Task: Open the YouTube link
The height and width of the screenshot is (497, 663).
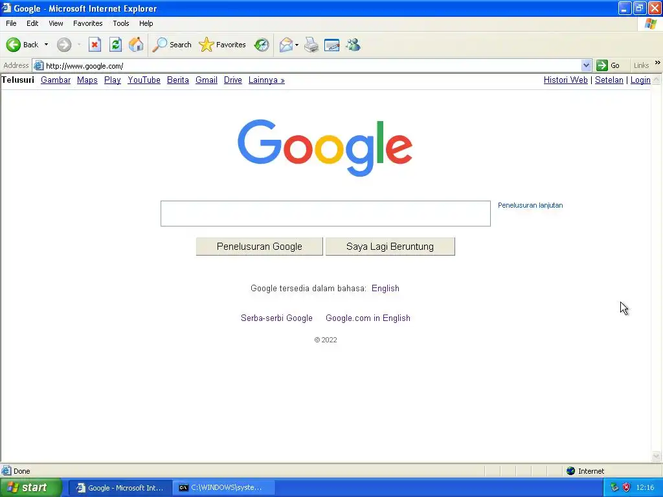Action: pyautogui.click(x=144, y=80)
